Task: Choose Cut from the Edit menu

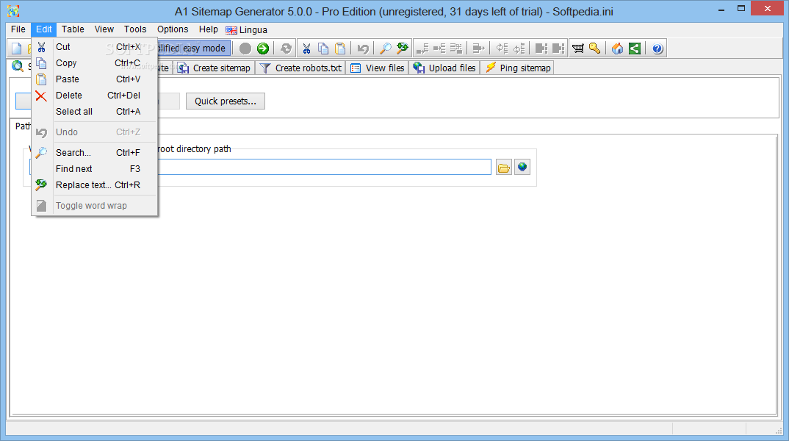Action: pos(95,47)
